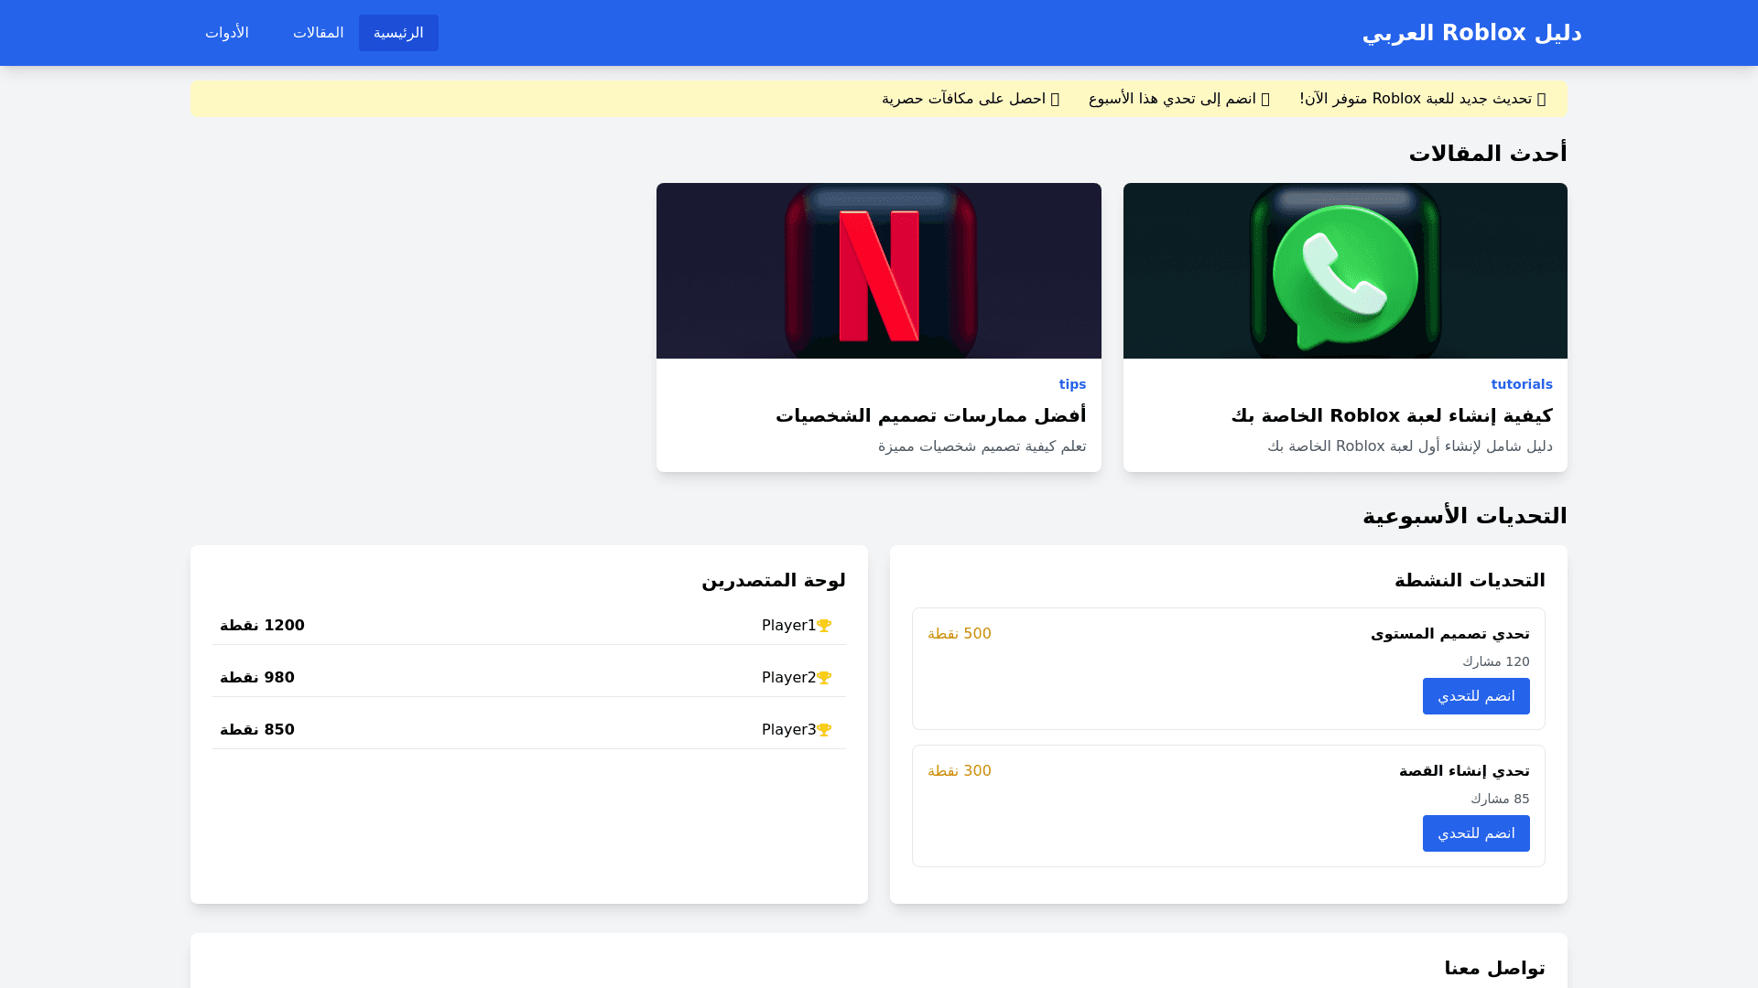Click the 500 points reward label
The height and width of the screenshot is (988, 1758).
point(959,634)
